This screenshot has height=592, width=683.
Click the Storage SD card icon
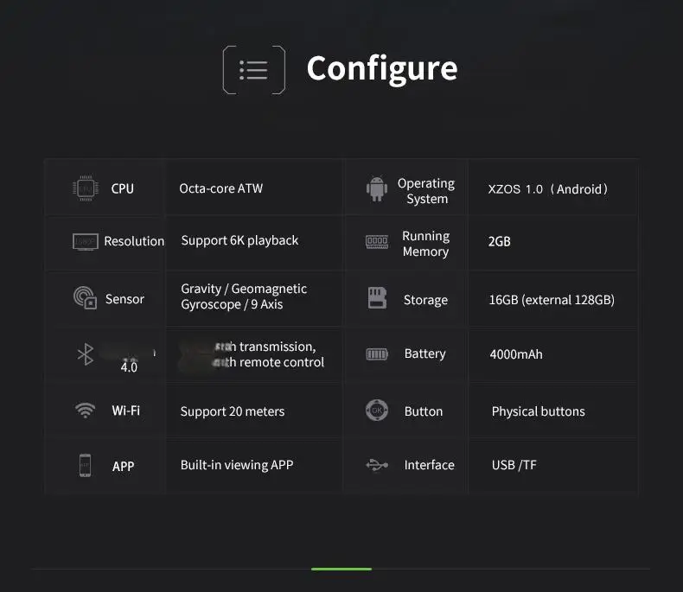[x=377, y=298]
